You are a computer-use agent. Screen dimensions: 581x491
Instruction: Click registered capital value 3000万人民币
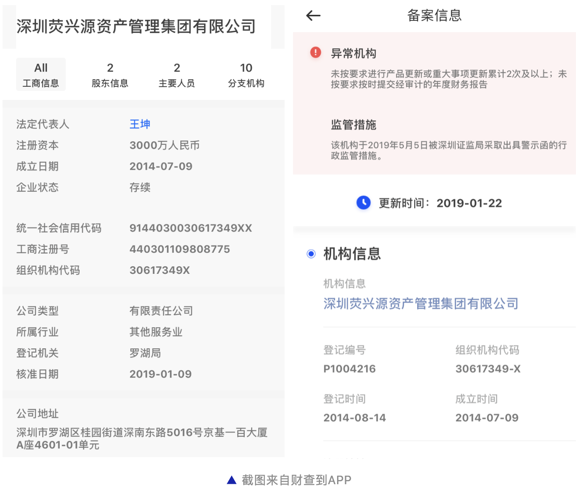tap(165, 145)
